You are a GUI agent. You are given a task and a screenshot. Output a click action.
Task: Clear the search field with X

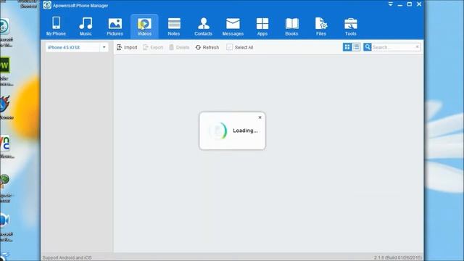tap(418, 46)
